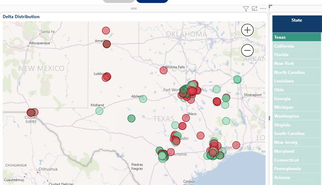Click the Delta Distribution chart title
Viewport: 322px width, 185px height.
(x=21, y=17)
